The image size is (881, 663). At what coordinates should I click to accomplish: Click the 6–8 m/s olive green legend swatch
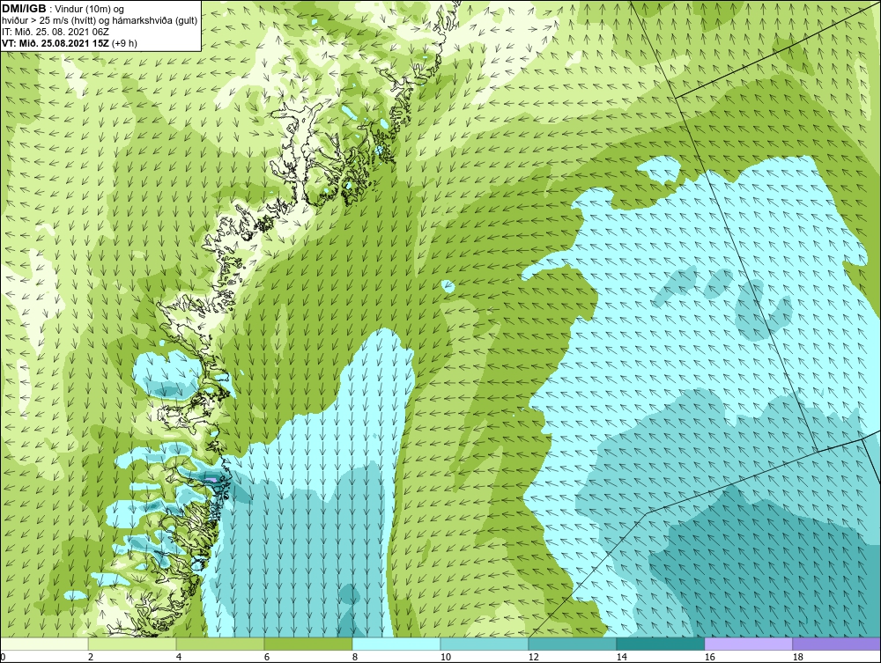click(307, 644)
